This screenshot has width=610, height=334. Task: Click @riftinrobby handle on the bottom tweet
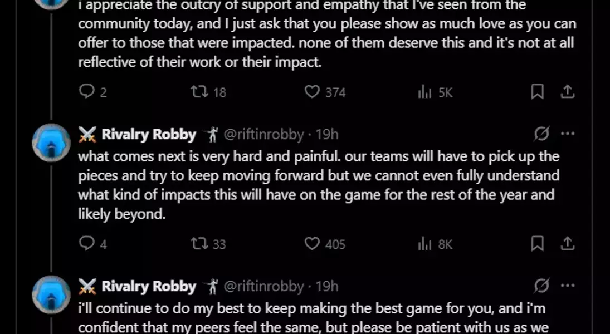263,286
